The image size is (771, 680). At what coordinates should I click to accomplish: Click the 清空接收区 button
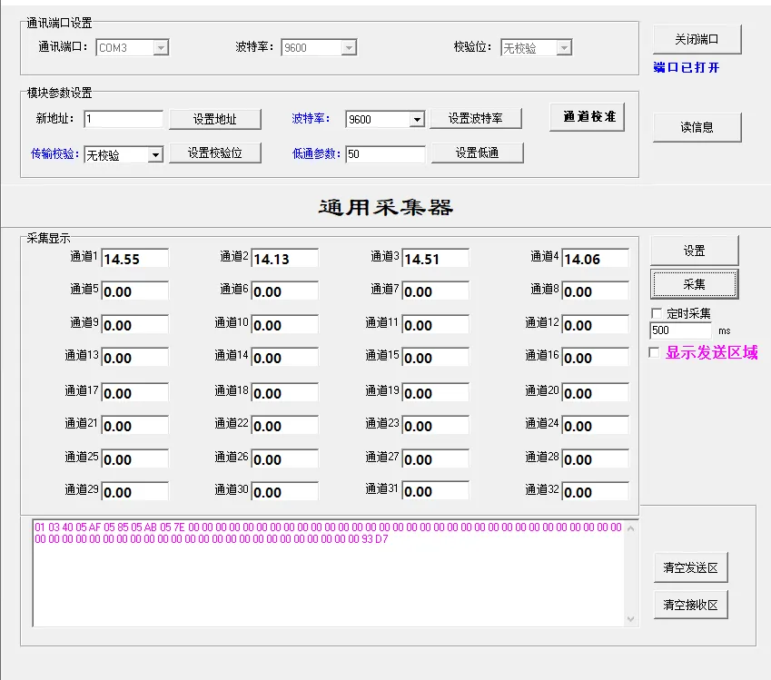pos(690,605)
